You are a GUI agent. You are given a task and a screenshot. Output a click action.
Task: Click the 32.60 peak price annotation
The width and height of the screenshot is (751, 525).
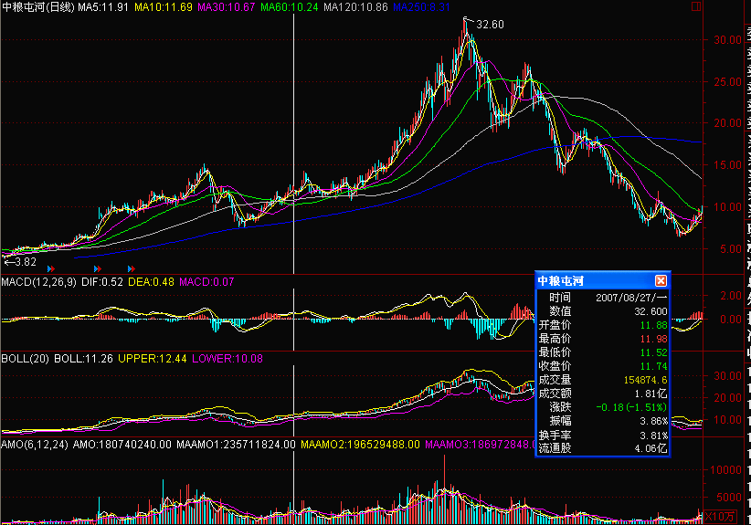pyautogui.click(x=490, y=25)
